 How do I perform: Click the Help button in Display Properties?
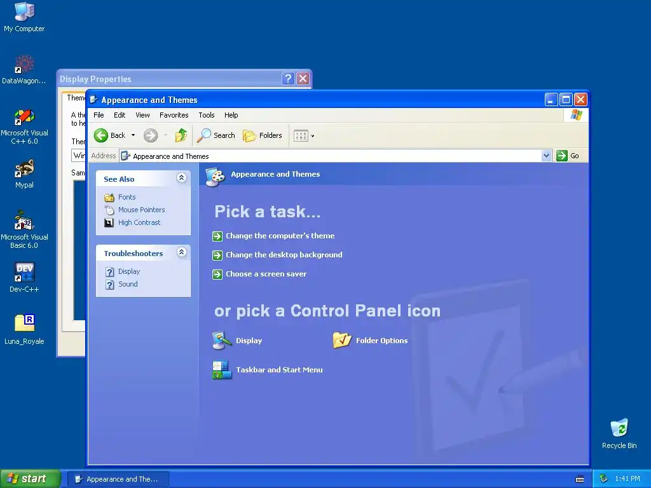[288, 78]
